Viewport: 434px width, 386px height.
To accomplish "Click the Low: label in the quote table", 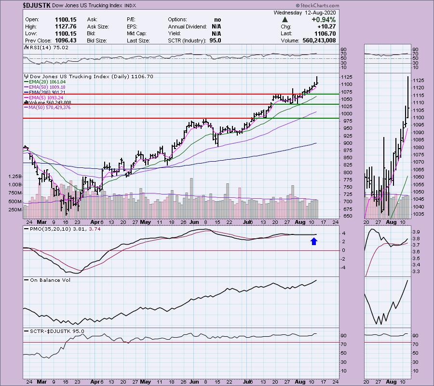I will (x=31, y=33).
